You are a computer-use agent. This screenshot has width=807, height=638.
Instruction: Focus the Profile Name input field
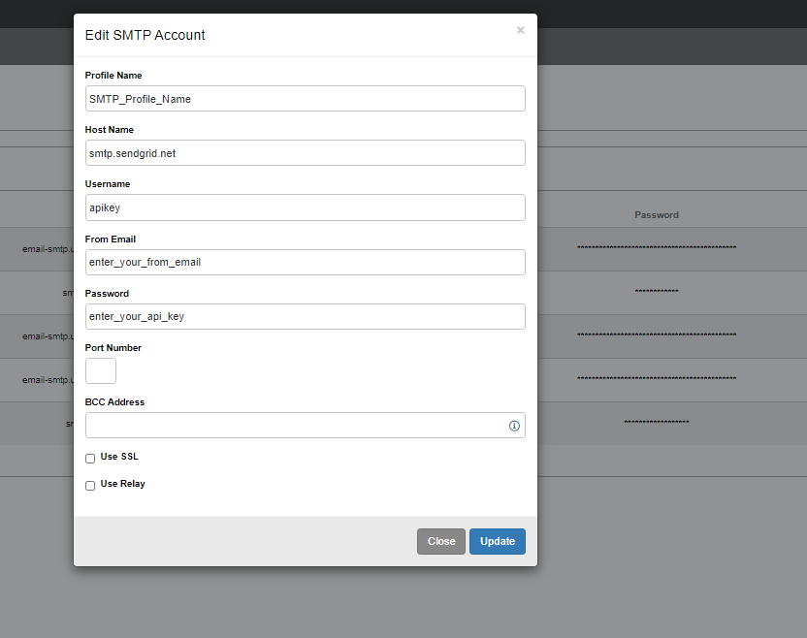pos(305,98)
